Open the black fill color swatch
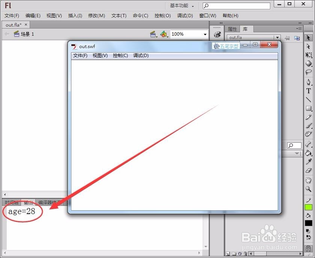Screen dimensions: 315x258 click(308, 223)
